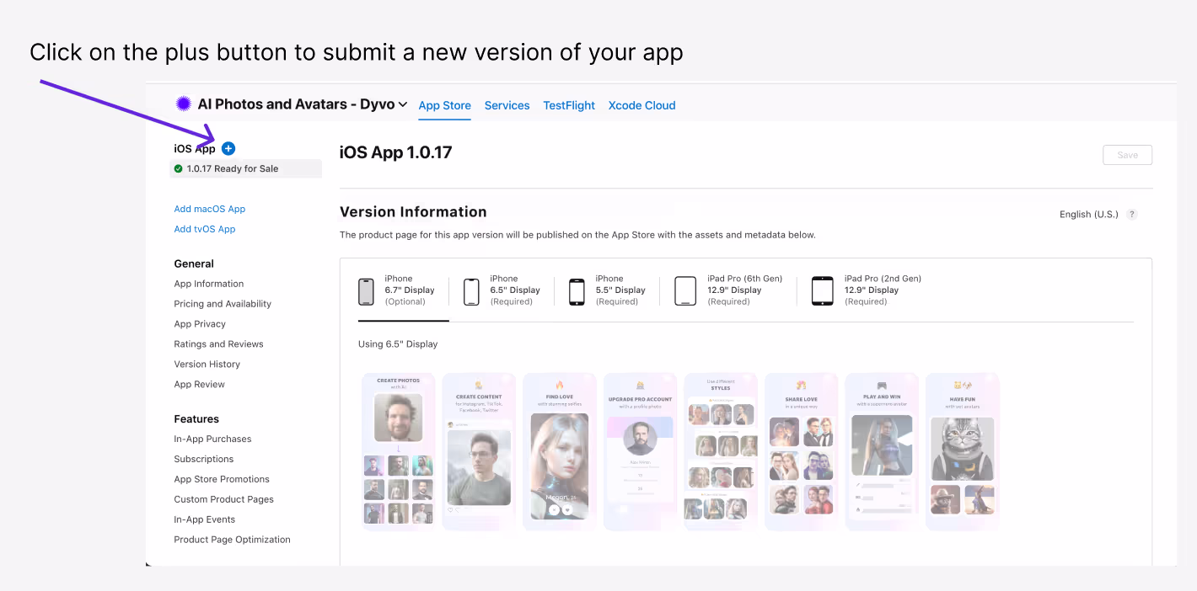
Task: Open App Store Promotions
Action: pos(222,479)
